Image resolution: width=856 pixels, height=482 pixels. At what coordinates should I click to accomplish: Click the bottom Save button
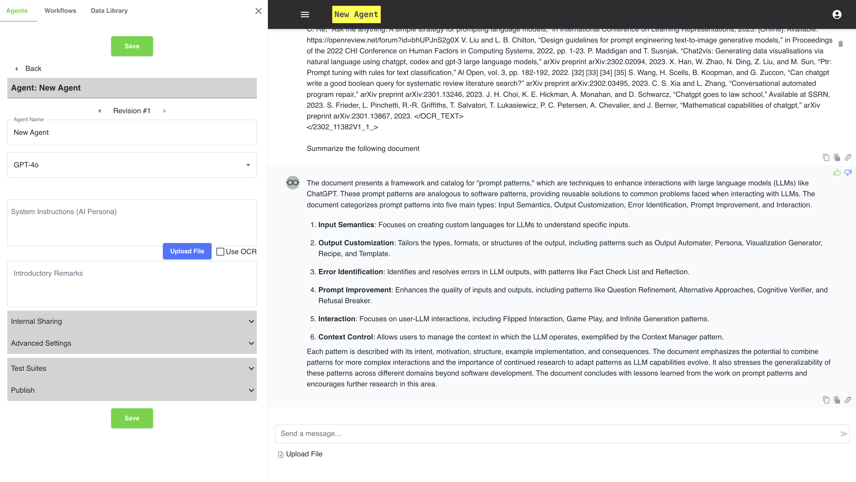point(132,418)
